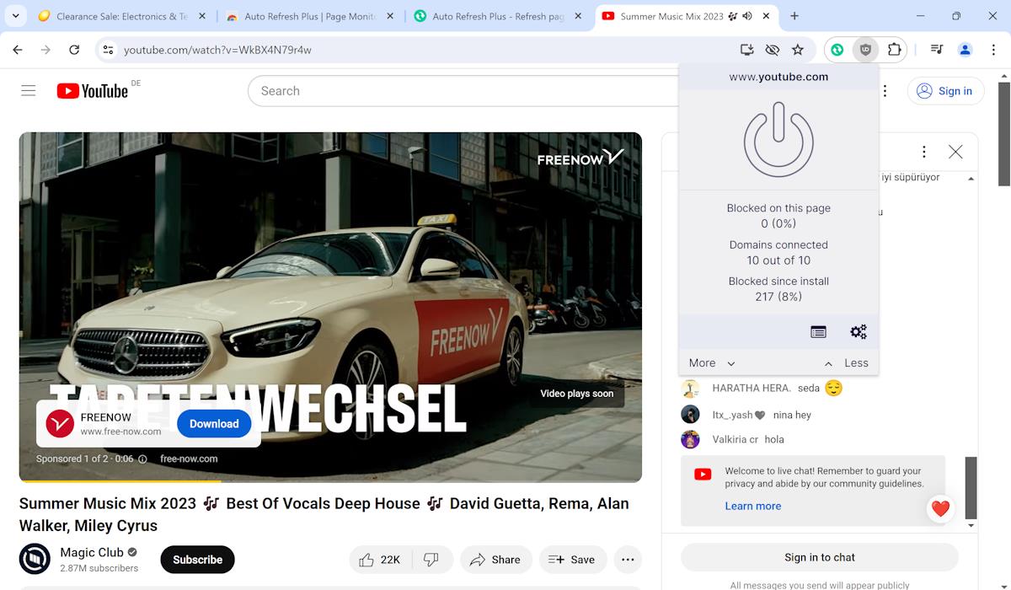Image resolution: width=1011 pixels, height=590 pixels.
Task: Open the Chrome extensions puzzle menu
Action: pyautogui.click(x=894, y=50)
